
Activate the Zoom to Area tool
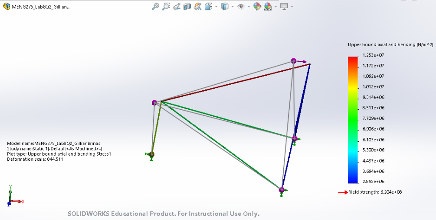click(166, 6)
